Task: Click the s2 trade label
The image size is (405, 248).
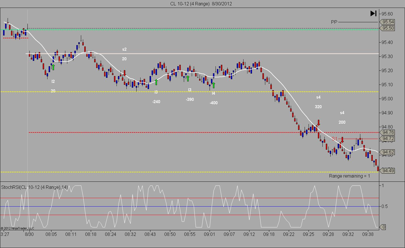Action: click(124, 49)
